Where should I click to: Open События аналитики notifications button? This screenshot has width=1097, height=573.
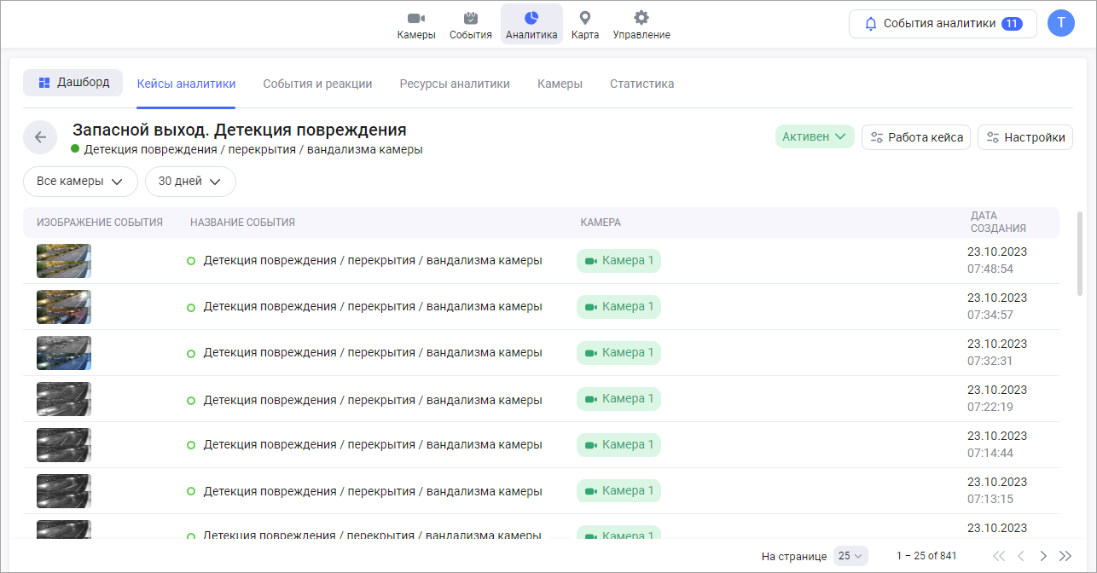(943, 24)
